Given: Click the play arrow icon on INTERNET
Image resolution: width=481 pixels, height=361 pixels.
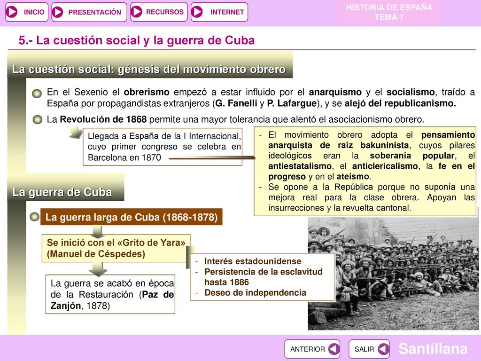Looking at the screenshot, I should (197, 12).
